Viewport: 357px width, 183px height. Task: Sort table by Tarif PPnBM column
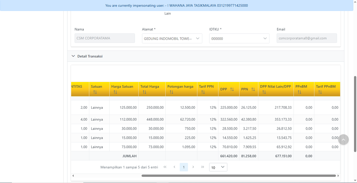[x=320, y=92]
